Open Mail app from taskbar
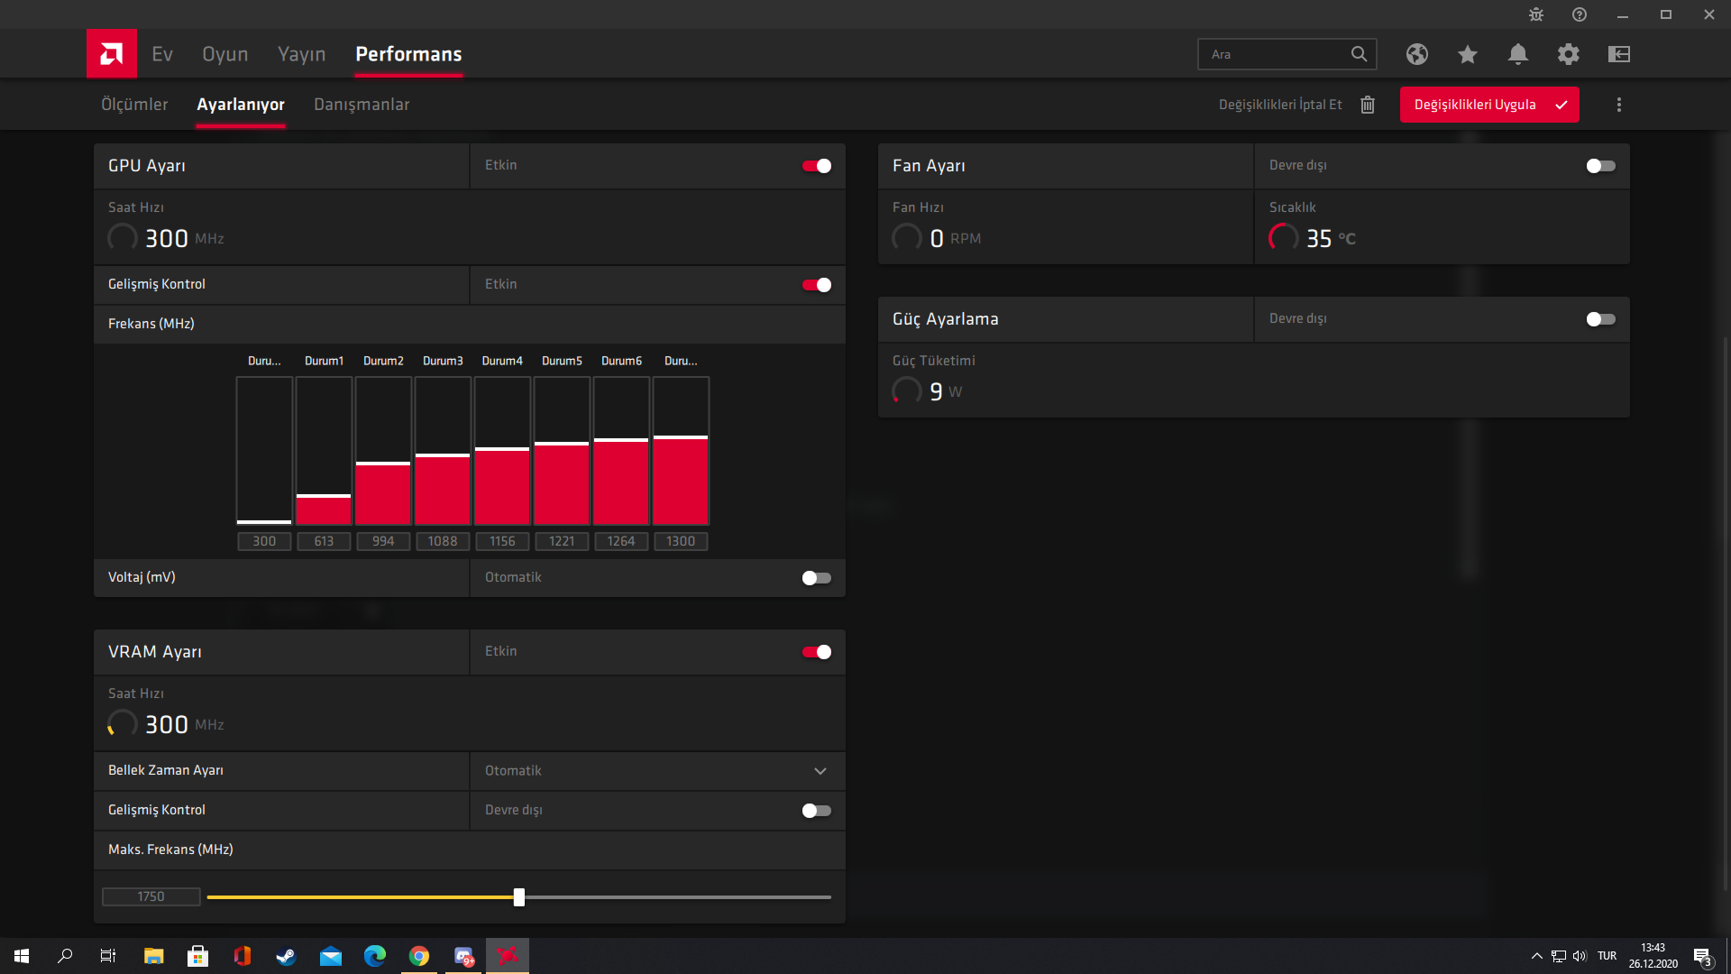The image size is (1731, 974). point(331,956)
